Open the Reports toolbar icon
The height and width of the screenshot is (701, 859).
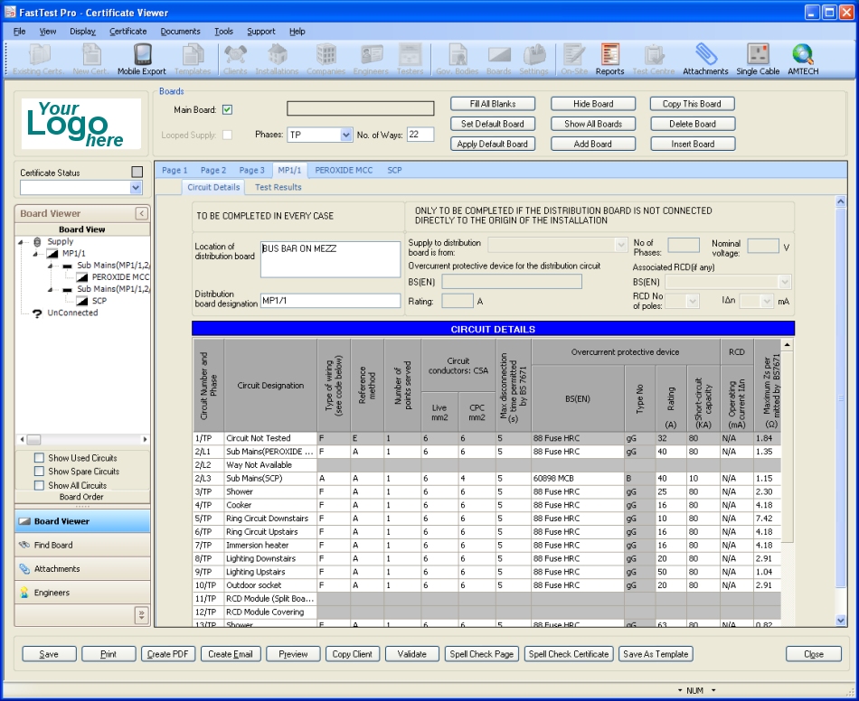pos(609,59)
